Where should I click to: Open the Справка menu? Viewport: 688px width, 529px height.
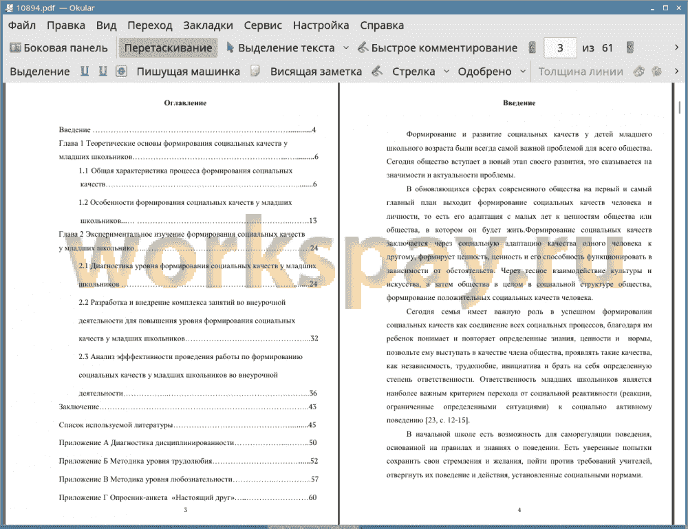(x=382, y=25)
